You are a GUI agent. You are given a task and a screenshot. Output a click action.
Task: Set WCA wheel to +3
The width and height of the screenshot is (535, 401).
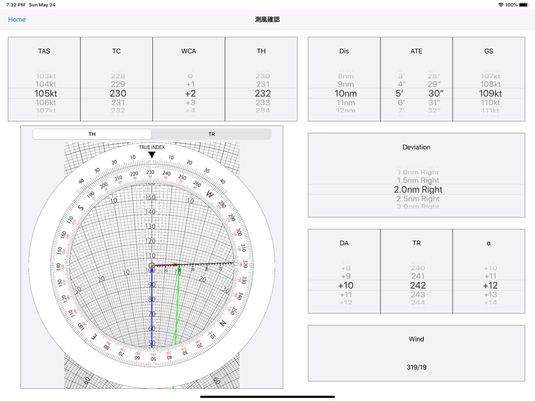190,103
